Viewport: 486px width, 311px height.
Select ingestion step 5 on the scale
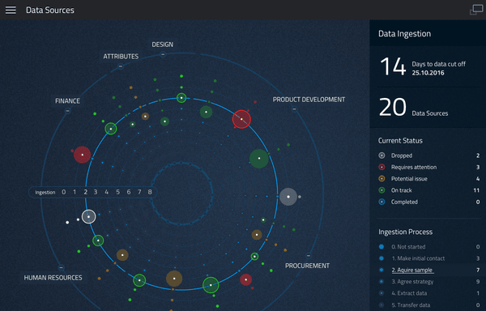point(117,192)
